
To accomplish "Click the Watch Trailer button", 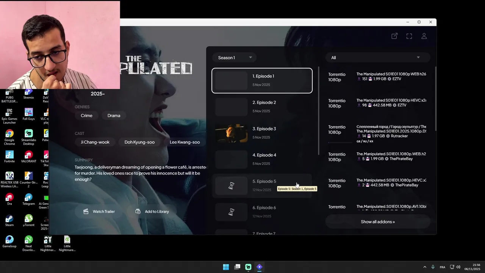I will (99, 212).
